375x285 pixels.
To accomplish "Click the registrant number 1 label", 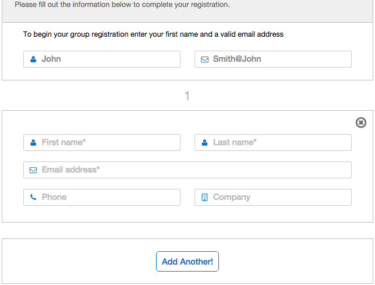I will tap(187, 96).
